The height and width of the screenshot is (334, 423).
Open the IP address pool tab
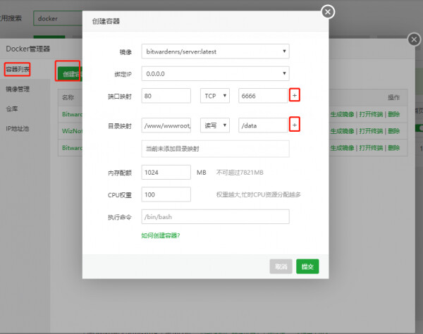click(18, 129)
